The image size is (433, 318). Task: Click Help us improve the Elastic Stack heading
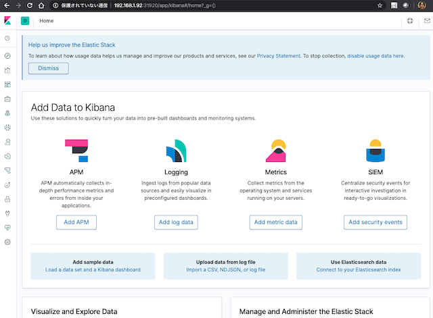tap(72, 45)
